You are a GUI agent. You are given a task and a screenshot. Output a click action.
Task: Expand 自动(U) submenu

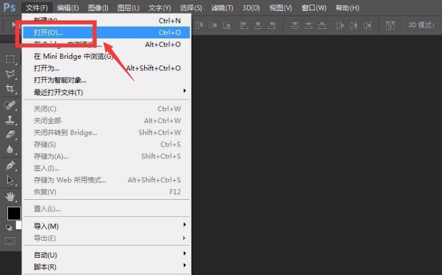pyautogui.click(x=106, y=255)
